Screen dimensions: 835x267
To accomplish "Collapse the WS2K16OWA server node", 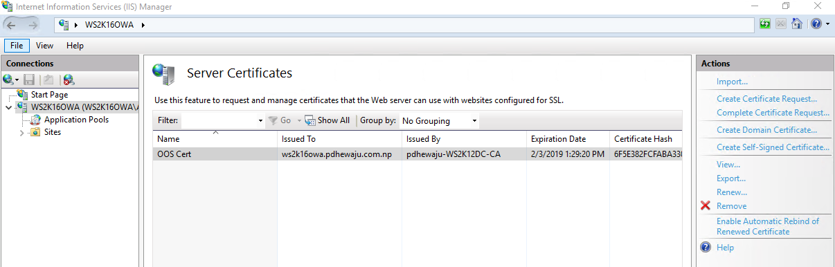I will tap(8, 108).
